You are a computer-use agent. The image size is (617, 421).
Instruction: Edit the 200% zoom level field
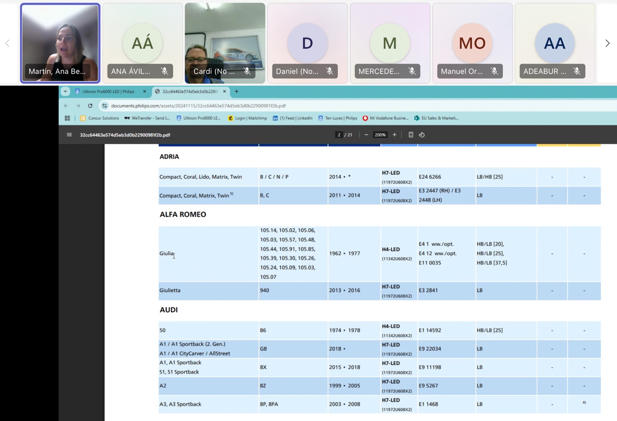[380, 135]
